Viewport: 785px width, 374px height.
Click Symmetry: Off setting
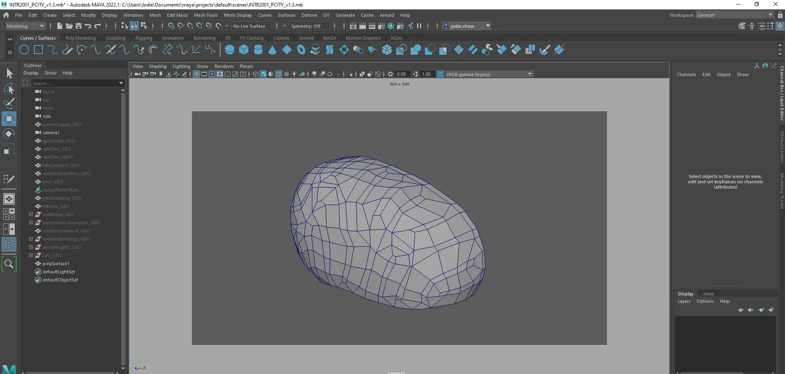click(309, 26)
